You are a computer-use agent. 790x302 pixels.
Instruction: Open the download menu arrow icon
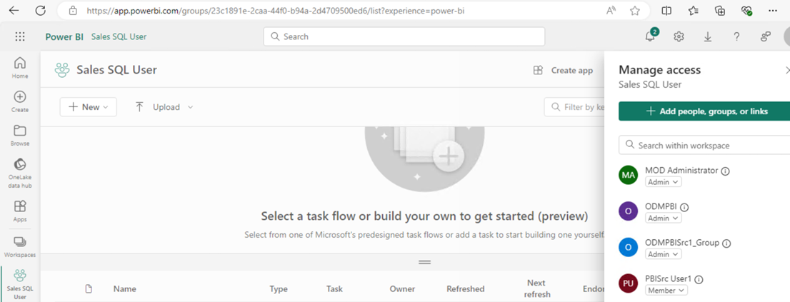tap(708, 36)
